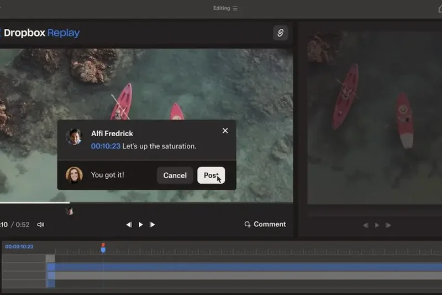Mute the video with the speaker icon

click(40, 225)
